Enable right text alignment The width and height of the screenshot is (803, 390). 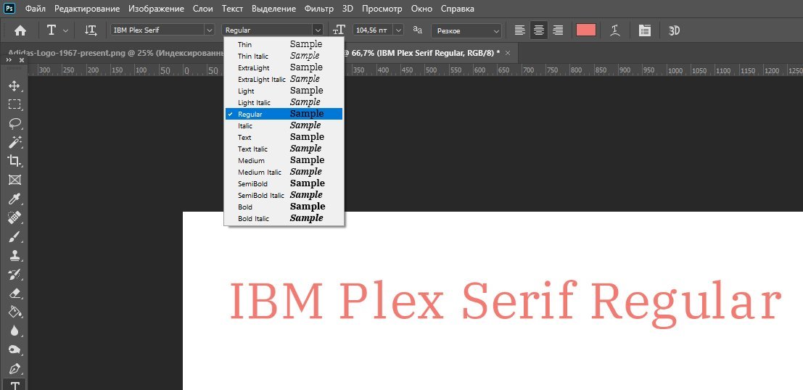point(558,30)
